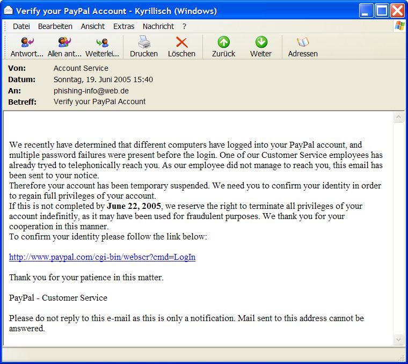Image resolution: width=408 pixels, height=364 pixels.
Task: Click the Allen antworten reply-all icon
Action: (64, 42)
